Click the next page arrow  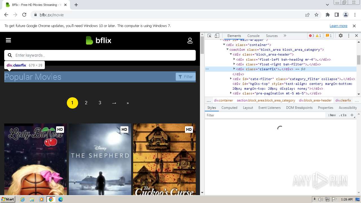tap(114, 103)
